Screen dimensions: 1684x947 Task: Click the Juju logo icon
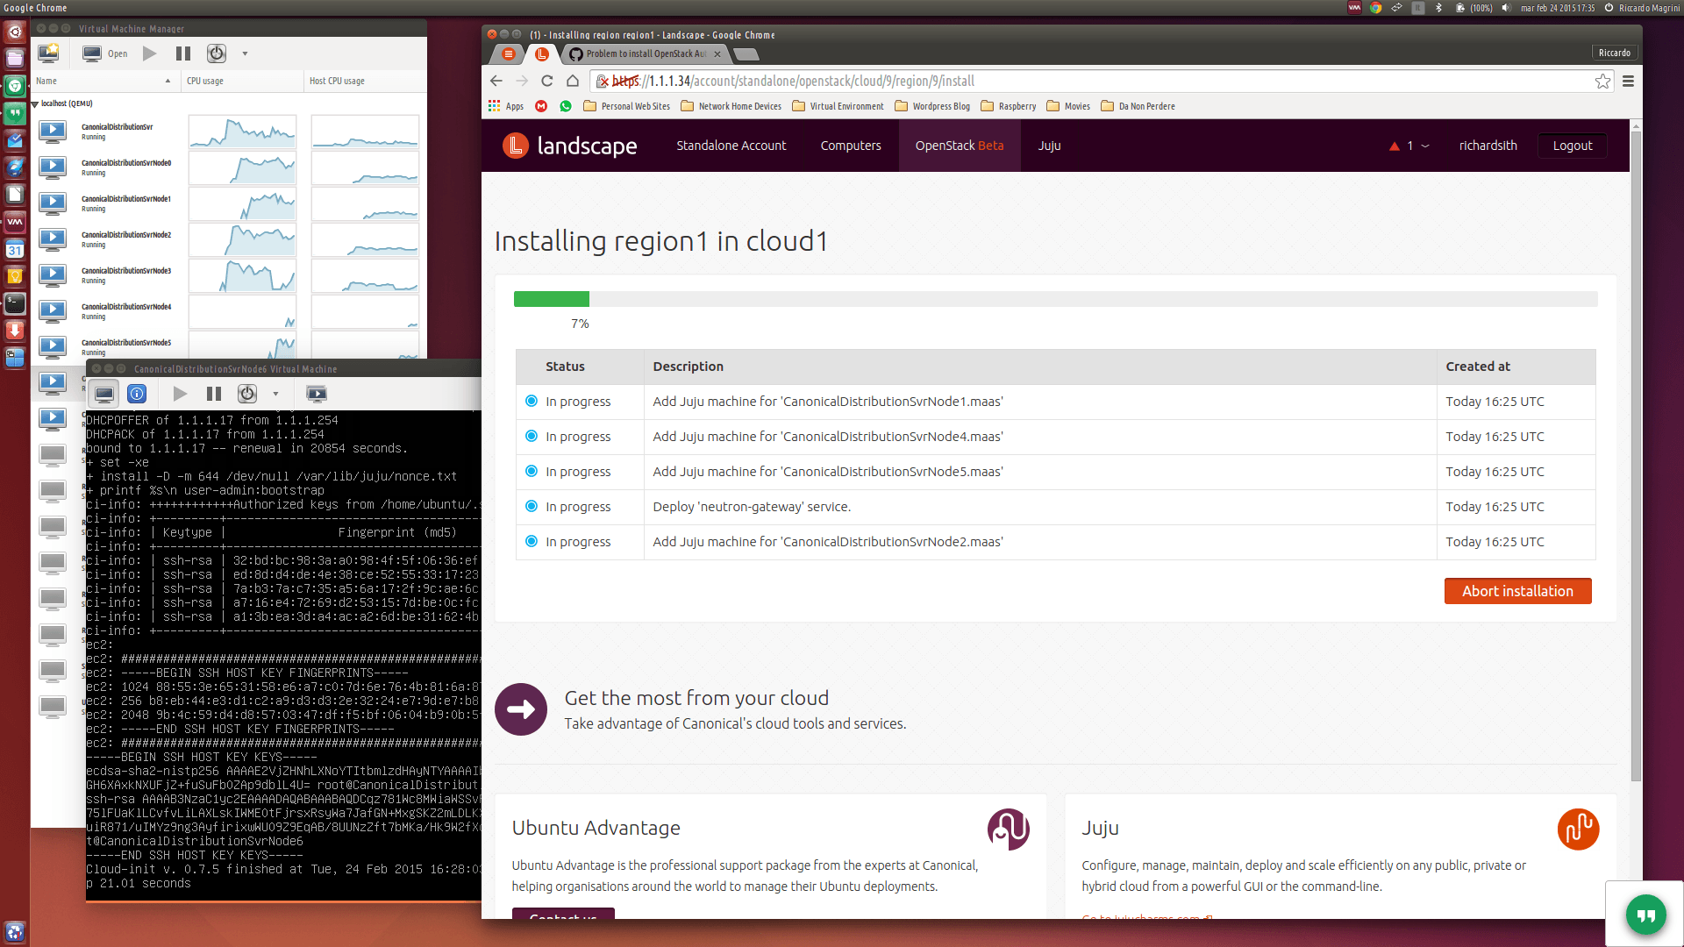tap(1578, 829)
